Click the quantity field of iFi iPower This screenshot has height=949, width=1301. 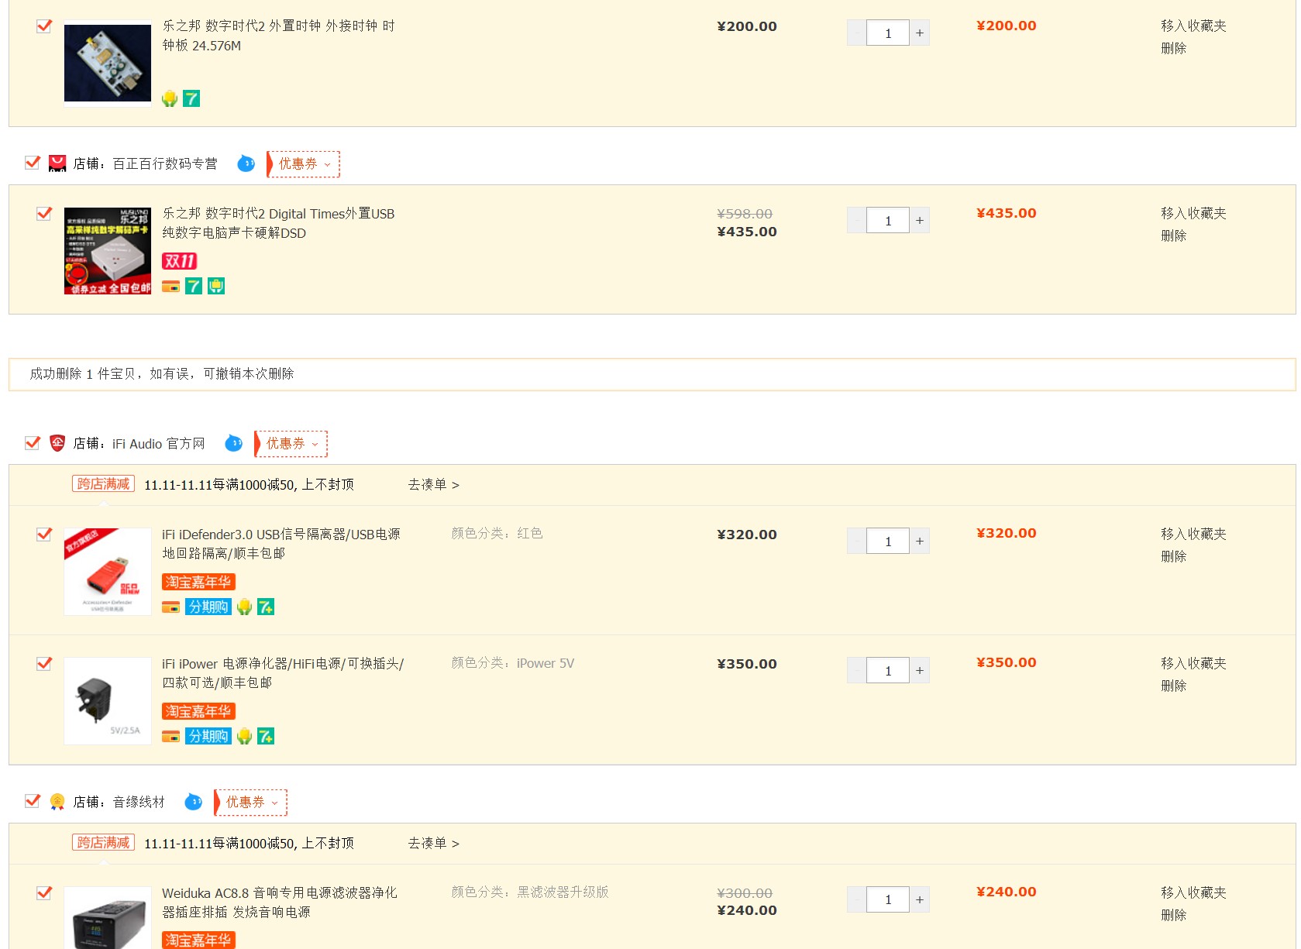[x=888, y=671]
